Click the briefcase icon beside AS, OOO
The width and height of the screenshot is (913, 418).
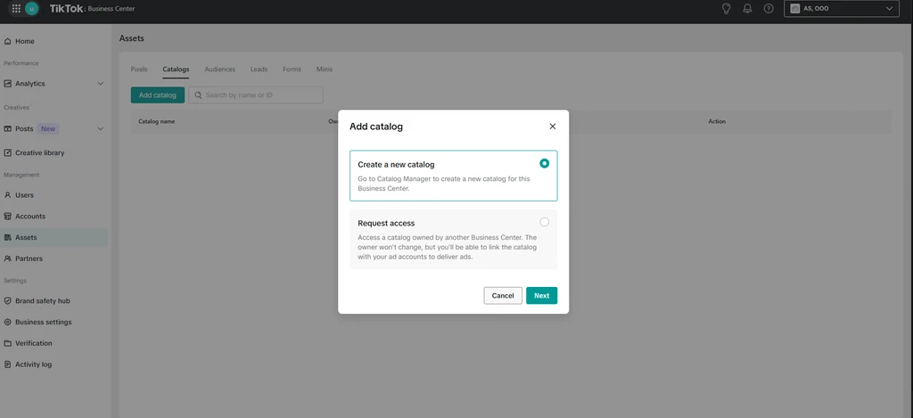point(794,9)
